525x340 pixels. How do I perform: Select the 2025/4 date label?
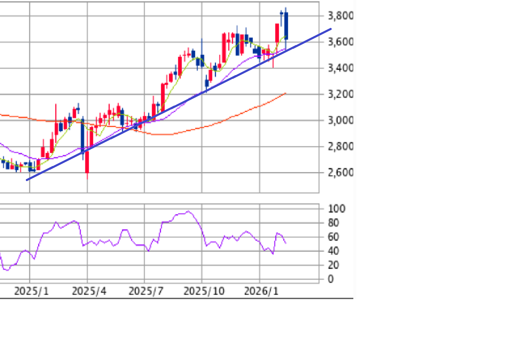click(89, 291)
